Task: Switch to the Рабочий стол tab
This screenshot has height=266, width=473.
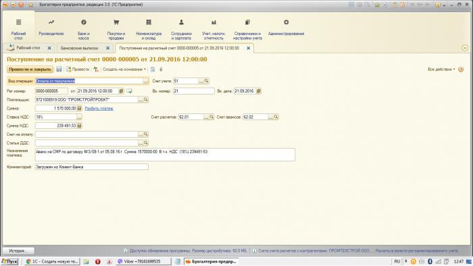Action: click(28, 48)
